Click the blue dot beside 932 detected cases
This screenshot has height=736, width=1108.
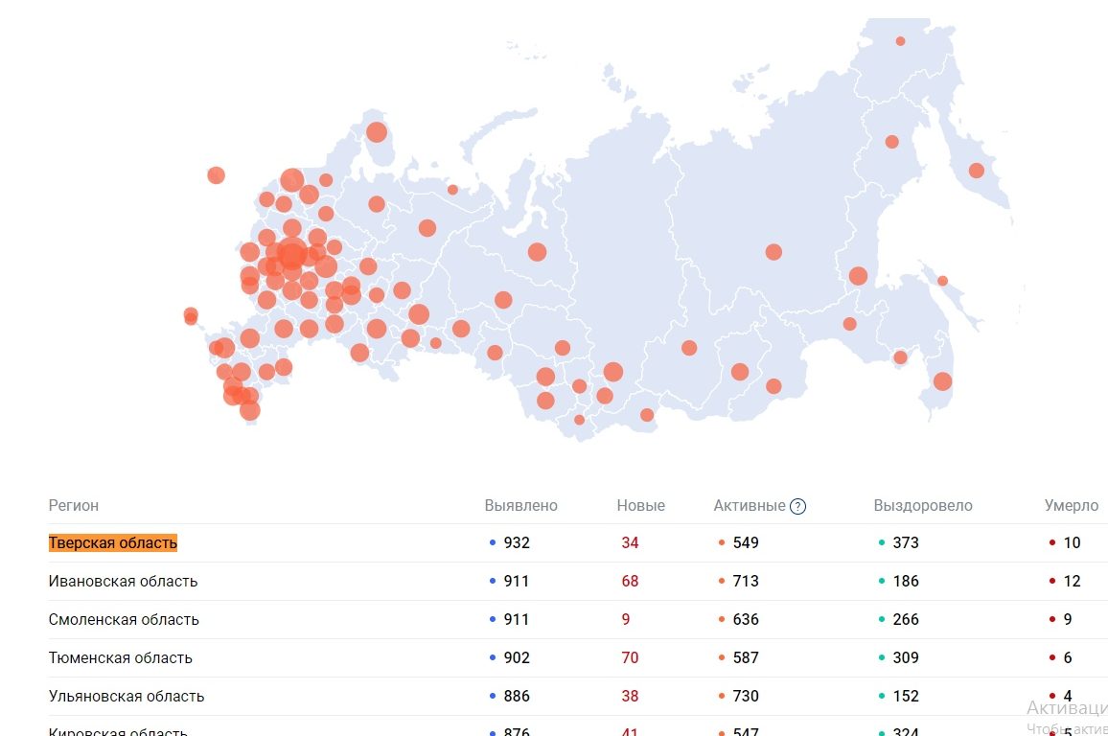(495, 543)
